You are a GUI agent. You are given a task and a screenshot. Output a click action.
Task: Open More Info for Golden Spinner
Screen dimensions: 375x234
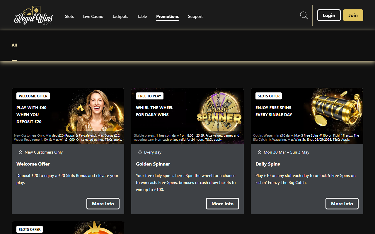coord(222,204)
